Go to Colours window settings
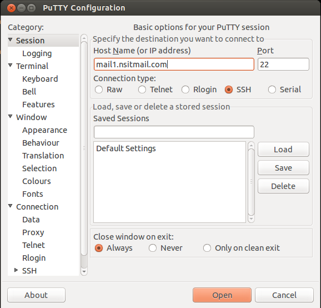The width and height of the screenshot is (321, 308). pos(37,181)
